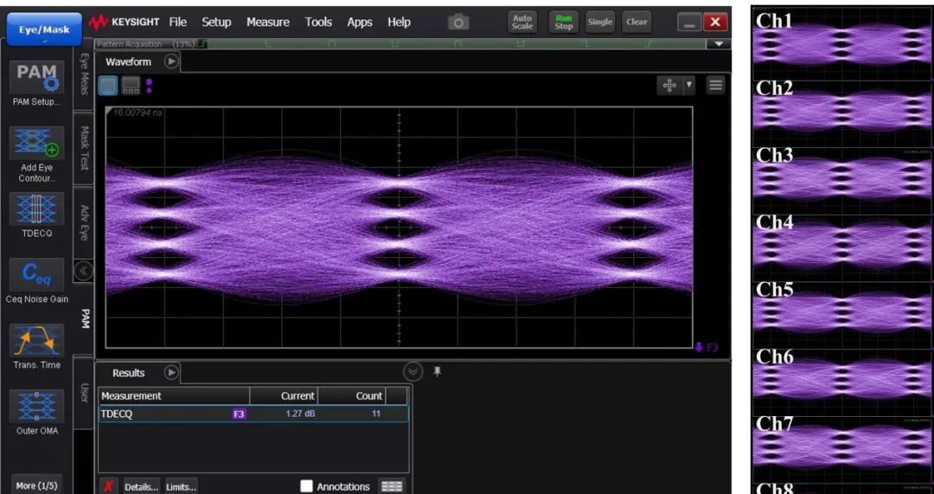Click the Current column header
The width and height of the screenshot is (934, 494).
click(x=284, y=395)
